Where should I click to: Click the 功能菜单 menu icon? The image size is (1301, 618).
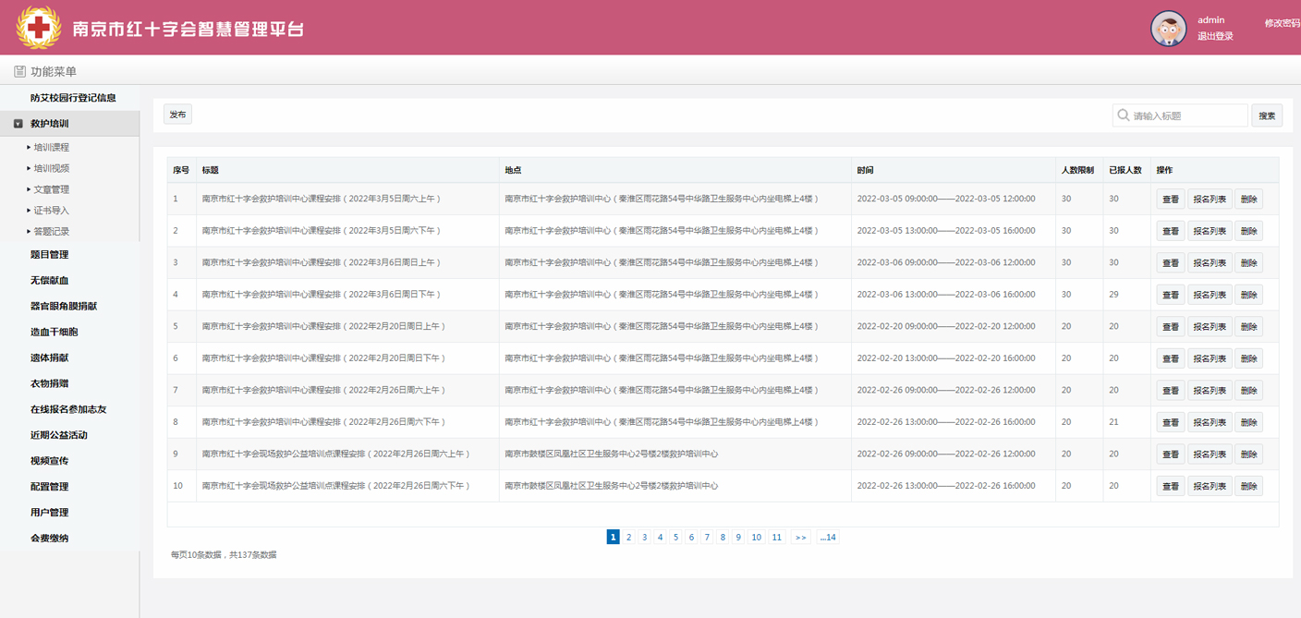(x=19, y=71)
